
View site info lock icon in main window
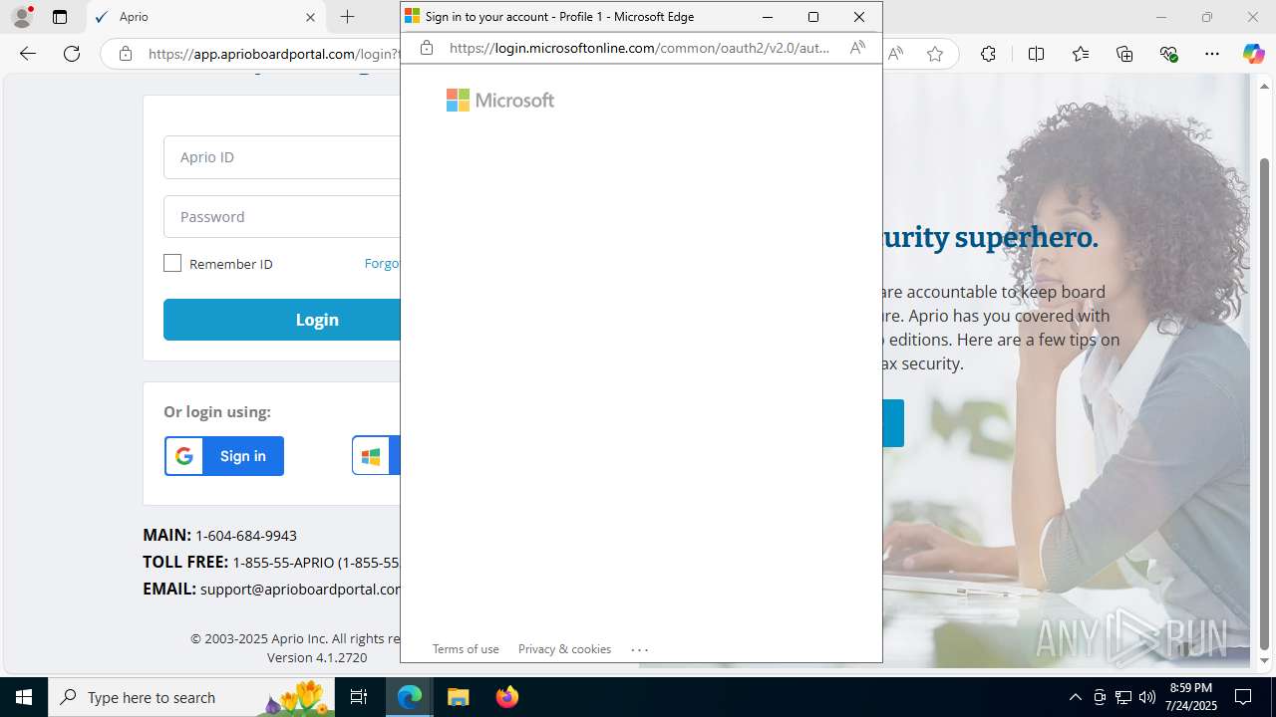(x=125, y=54)
